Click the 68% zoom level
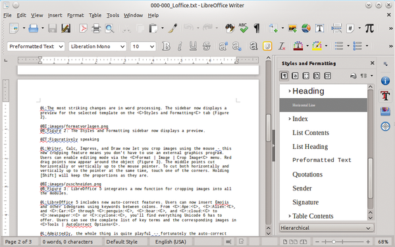Image resolution: width=395 pixels, height=247 pixels. pos(383,242)
